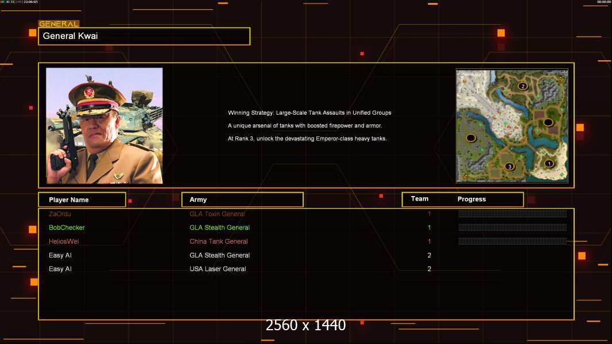Click BobChecker's loading progress bar
The height and width of the screenshot is (344, 612).
(513, 228)
